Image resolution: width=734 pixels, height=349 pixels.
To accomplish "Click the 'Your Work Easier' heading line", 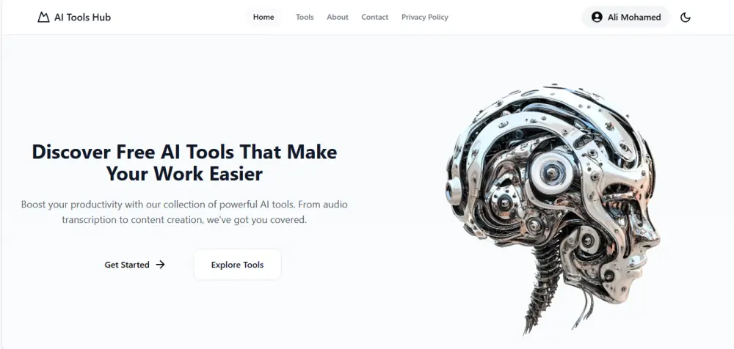I will [184, 174].
